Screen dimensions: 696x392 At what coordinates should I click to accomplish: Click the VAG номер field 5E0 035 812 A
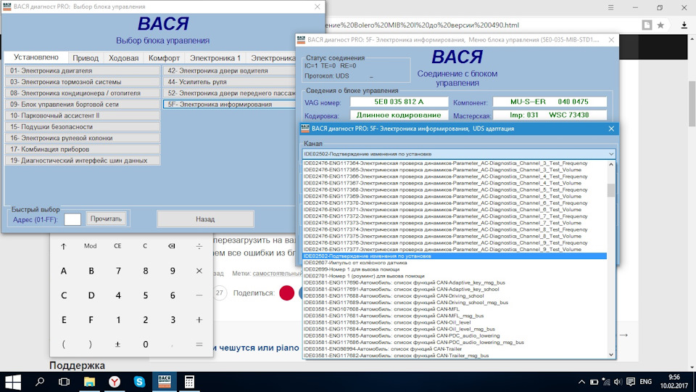pyautogui.click(x=399, y=102)
